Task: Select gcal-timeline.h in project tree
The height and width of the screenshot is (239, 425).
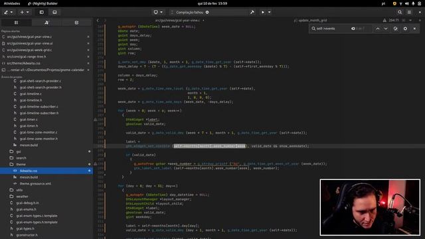Action: (x=31, y=100)
